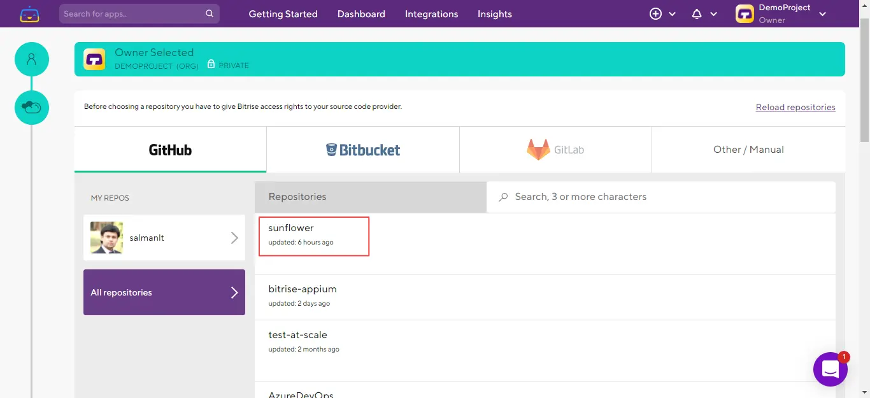The image size is (870, 398).
Task: Select the account step icon in sidebar
Action: point(32,59)
